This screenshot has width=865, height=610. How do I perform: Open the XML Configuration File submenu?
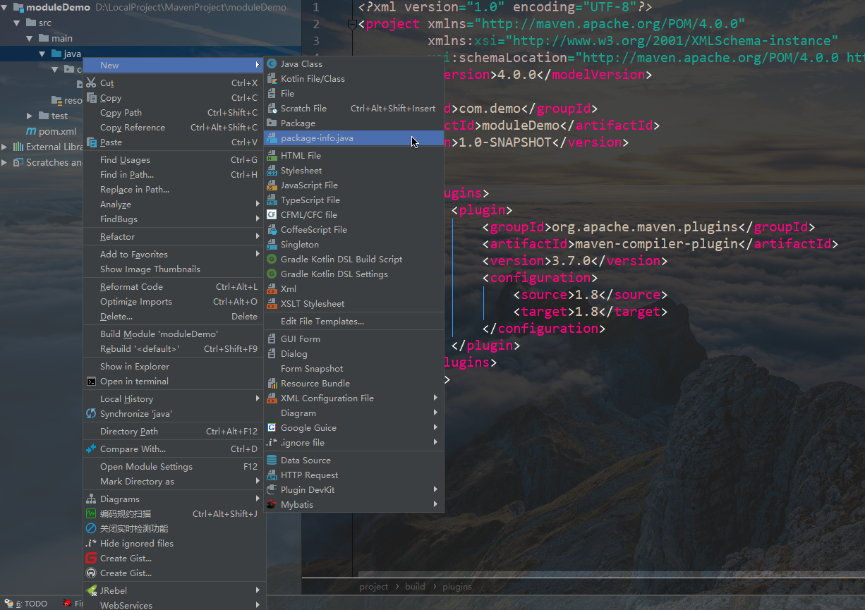point(353,398)
